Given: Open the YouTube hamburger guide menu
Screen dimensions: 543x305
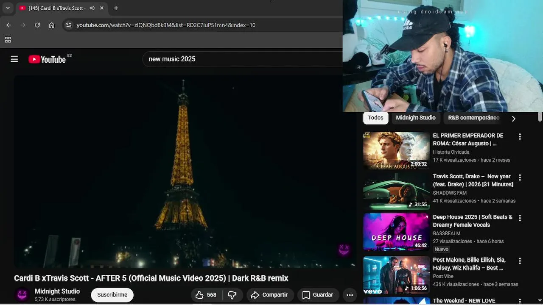Looking at the screenshot, I should [14, 59].
